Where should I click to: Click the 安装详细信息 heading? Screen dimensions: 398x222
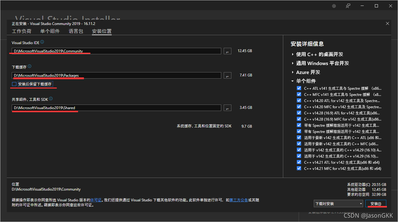307,44
